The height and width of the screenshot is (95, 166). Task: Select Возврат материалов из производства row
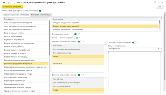(26, 43)
